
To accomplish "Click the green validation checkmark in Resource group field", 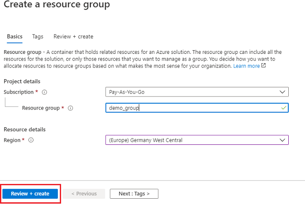I will (283, 108).
